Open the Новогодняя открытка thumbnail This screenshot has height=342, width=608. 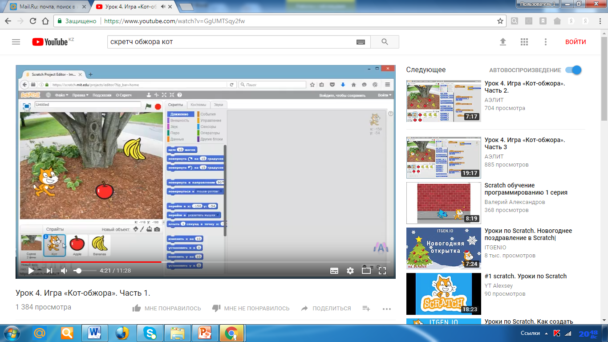click(444, 248)
